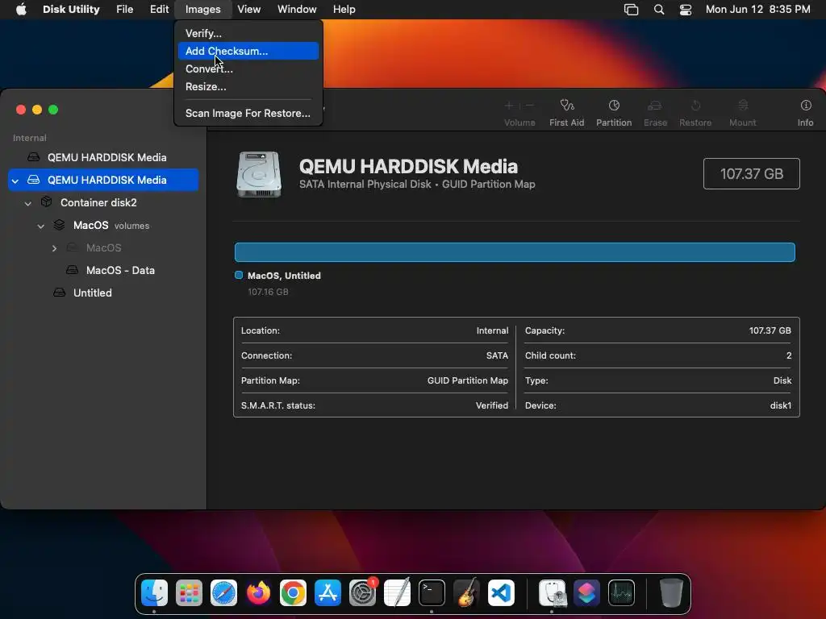Click the Device disk1 value
Viewport: 826px width, 619px height.
click(781, 405)
